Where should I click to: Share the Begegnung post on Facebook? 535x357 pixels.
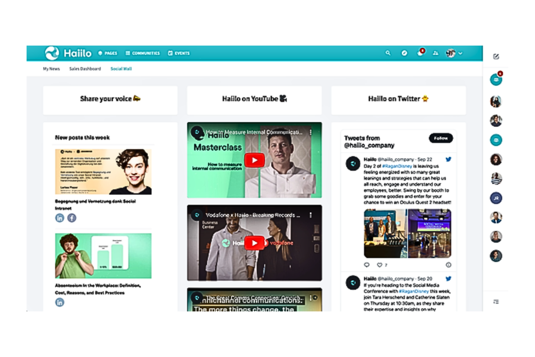72,218
